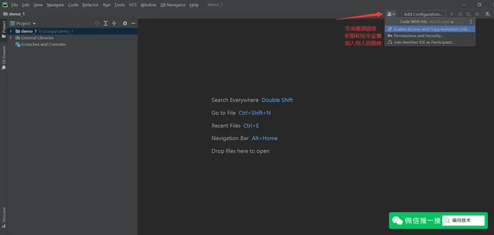This screenshot has height=235, width=494.
Task: Restore the window using title bar button
Action: coord(479,5)
